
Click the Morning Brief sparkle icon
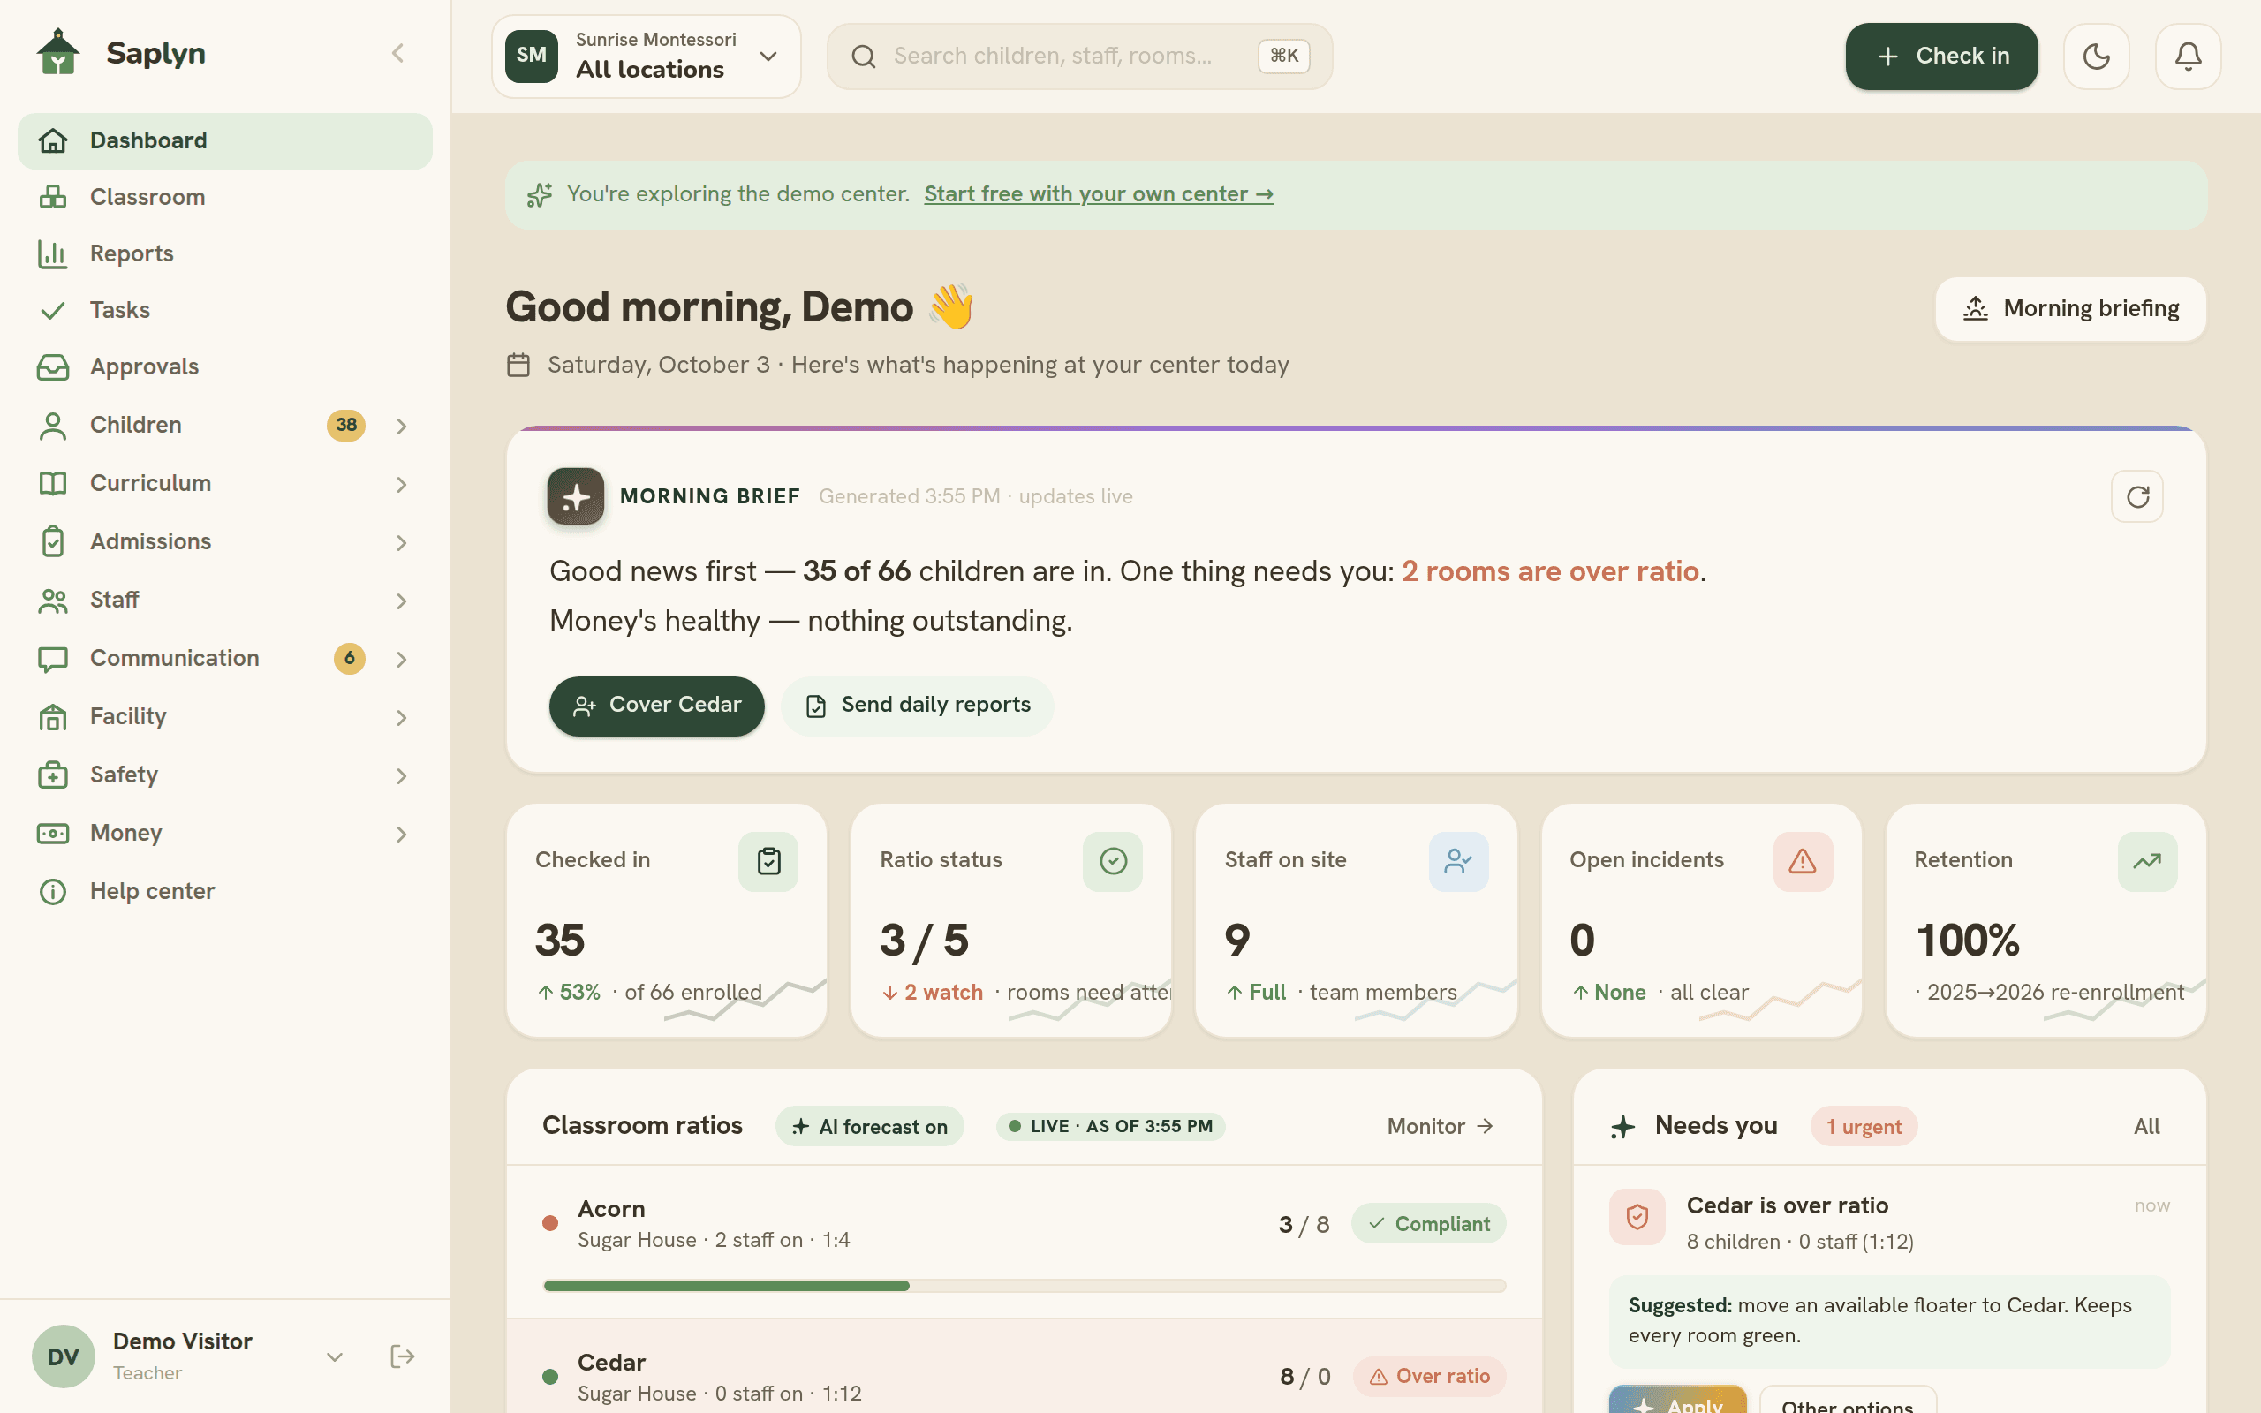click(x=576, y=496)
